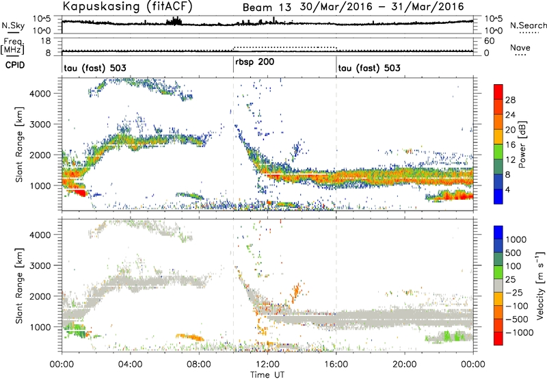
Task: Click the -1000 tick on velocity colorbar
Action: [x=520, y=332]
